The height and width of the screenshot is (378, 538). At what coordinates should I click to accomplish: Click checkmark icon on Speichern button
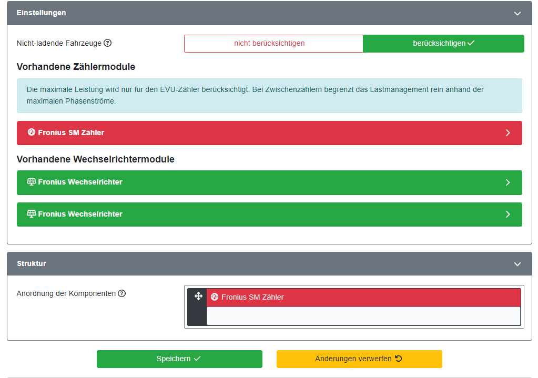click(197, 359)
